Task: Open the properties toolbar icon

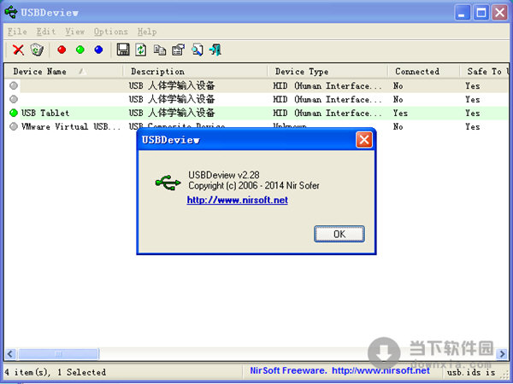Action: [x=179, y=50]
